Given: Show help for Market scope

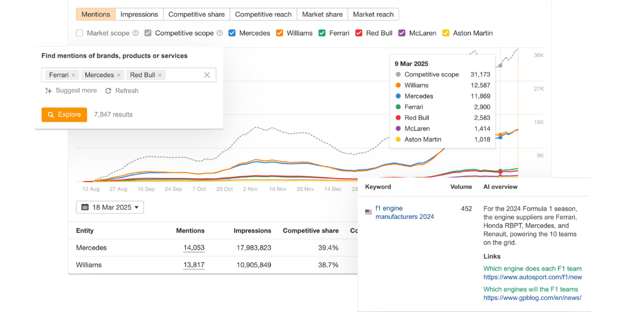Looking at the screenshot, I should click(135, 33).
